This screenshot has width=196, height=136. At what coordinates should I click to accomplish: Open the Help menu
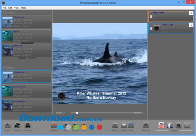click(x=24, y=8)
